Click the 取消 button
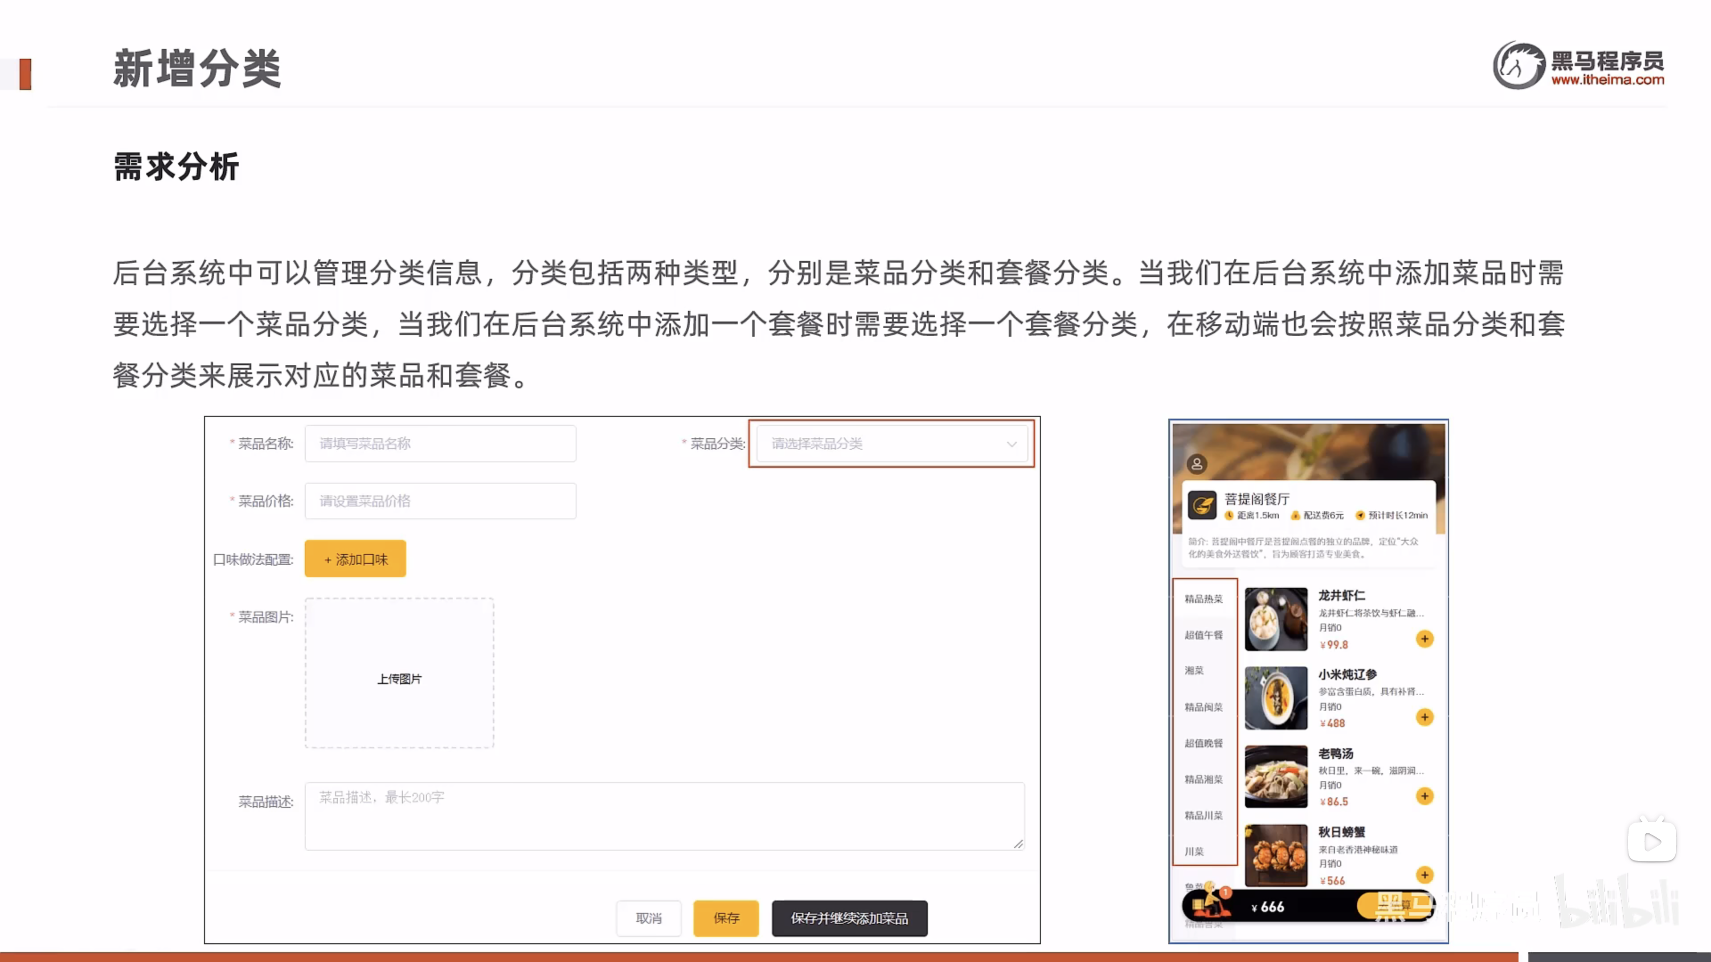Image resolution: width=1711 pixels, height=962 pixels. 648,918
